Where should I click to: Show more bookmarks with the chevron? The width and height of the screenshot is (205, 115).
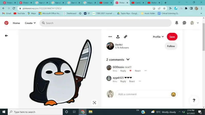[201, 13]
